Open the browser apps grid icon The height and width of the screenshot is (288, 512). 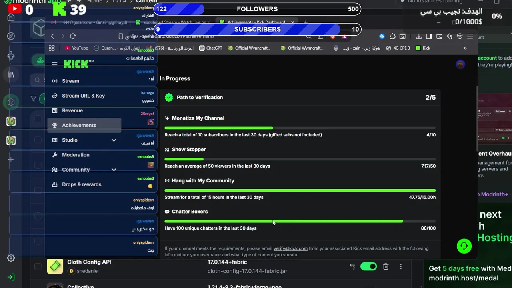click(52, 48)
